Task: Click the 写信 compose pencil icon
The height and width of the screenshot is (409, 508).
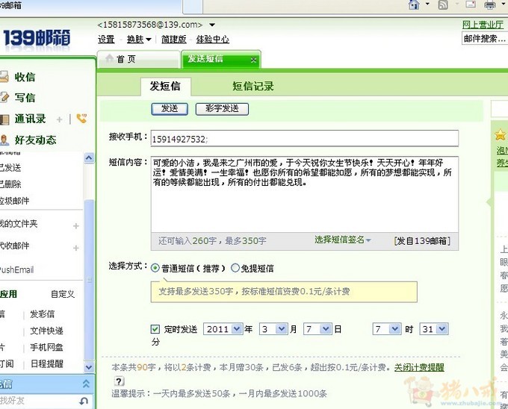Action: tap(4, 97)
